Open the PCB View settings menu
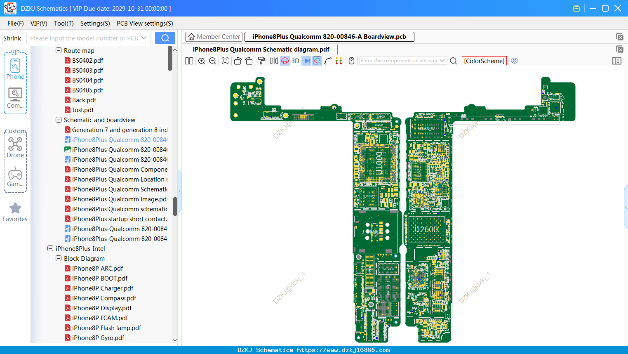628x354 pixels. (x=145, y=24)
